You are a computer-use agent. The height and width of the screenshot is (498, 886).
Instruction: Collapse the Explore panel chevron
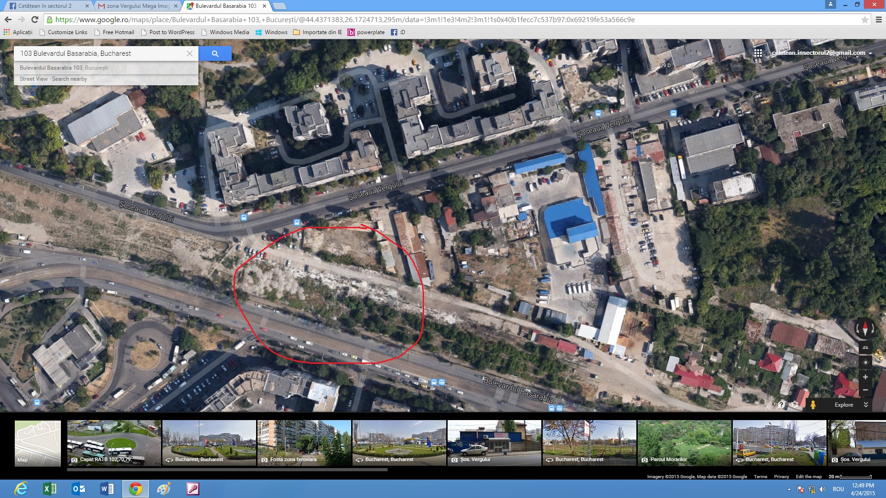pos(866,405)
